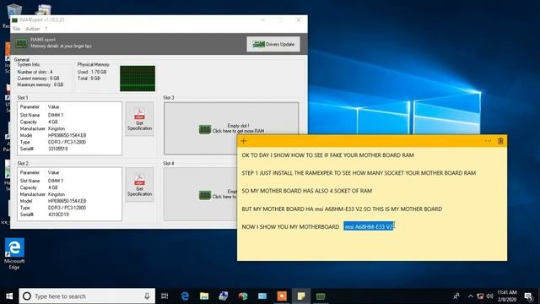Click the Value column header in Slot 2

(x=53, y=172)
